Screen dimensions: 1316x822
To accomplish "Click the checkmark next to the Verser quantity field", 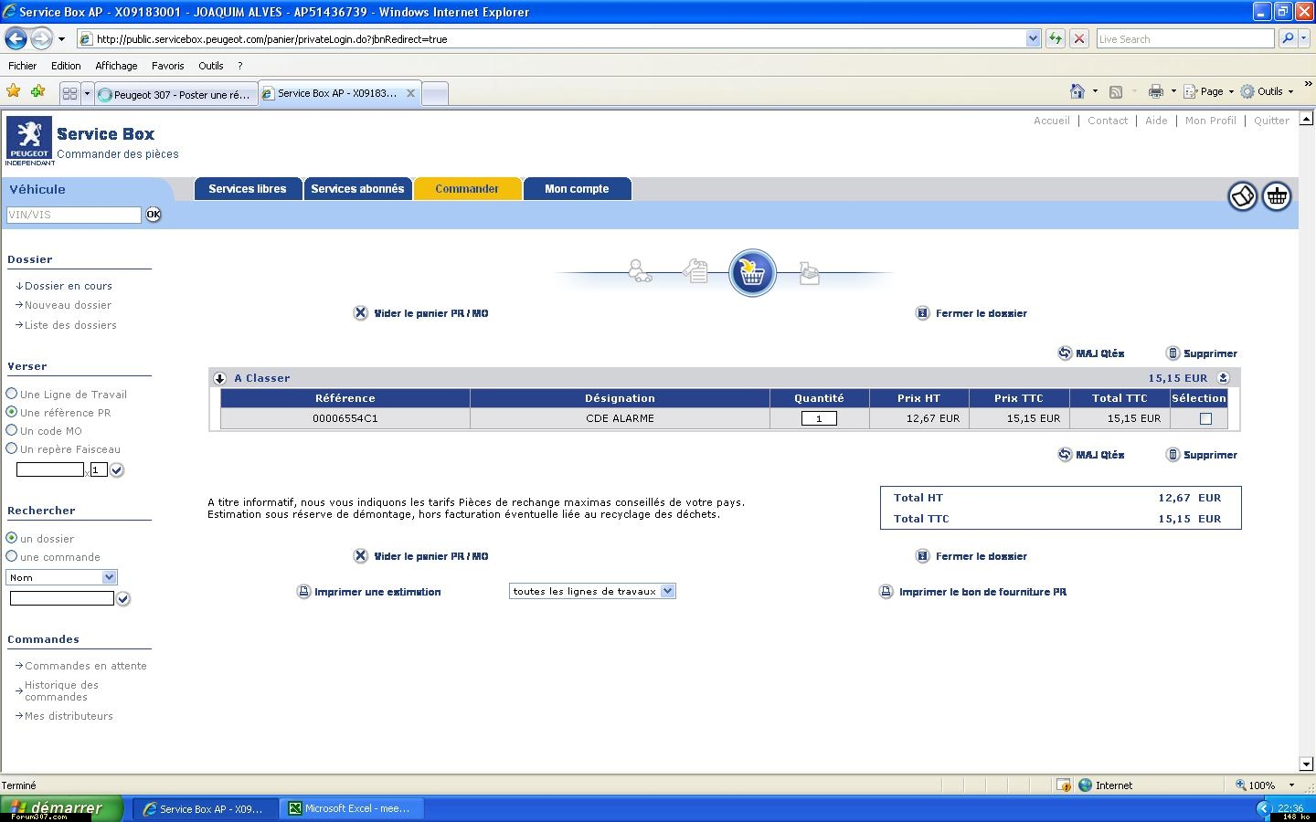I will tap(117, 469).
